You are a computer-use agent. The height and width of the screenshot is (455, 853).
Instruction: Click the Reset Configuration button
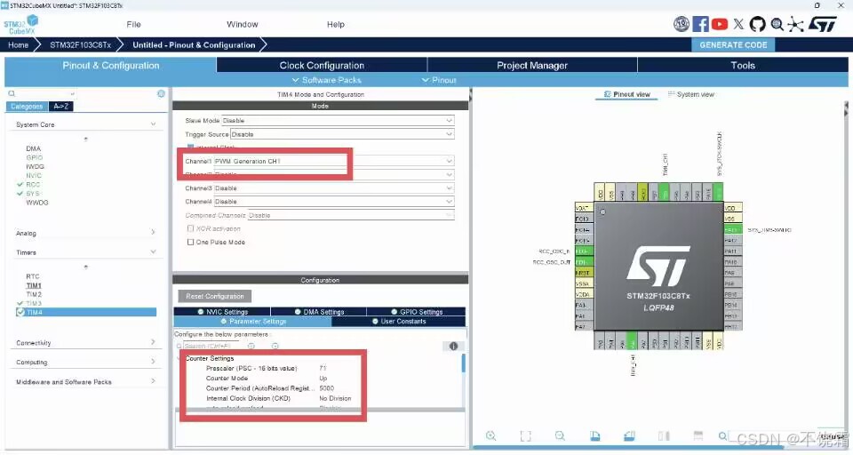[215, 296]
